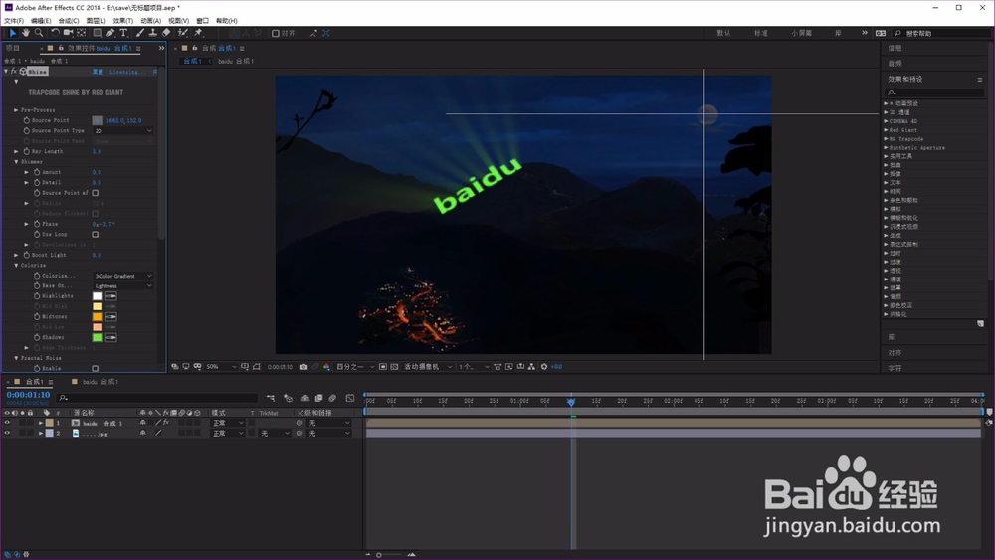Image resolution: width=995 pixels, height=560 pixels.
Task: Open the active camera (活动摄像机) dropdown
Action: [428, 367]
